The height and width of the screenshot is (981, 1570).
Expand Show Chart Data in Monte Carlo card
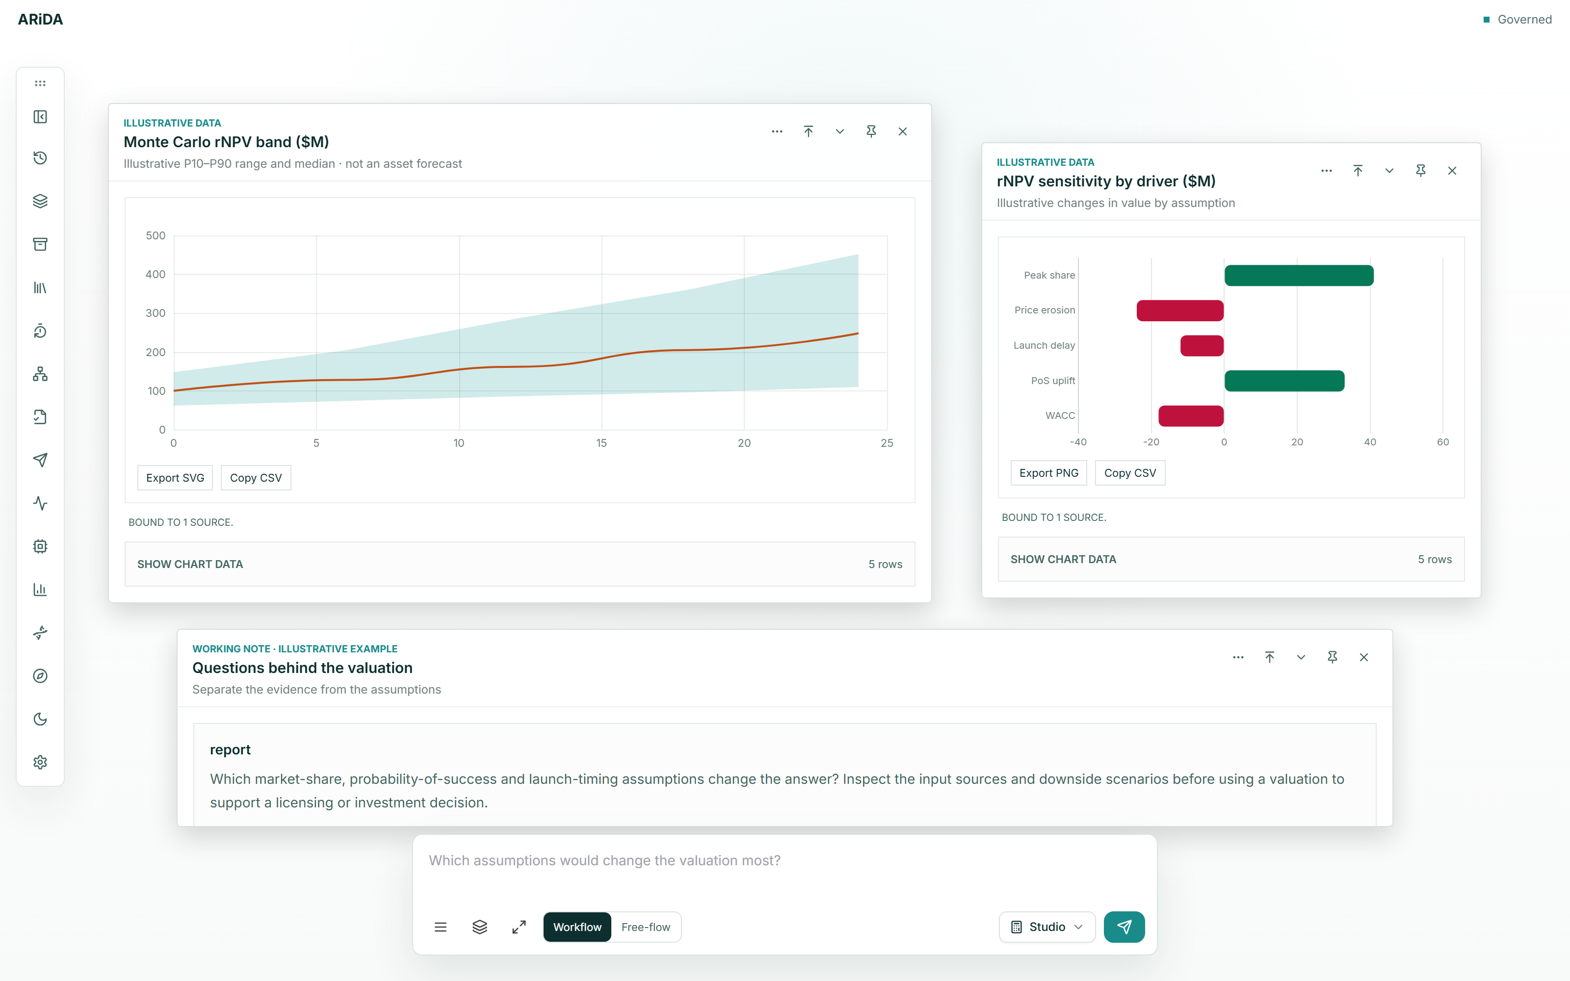coord(520,565)
